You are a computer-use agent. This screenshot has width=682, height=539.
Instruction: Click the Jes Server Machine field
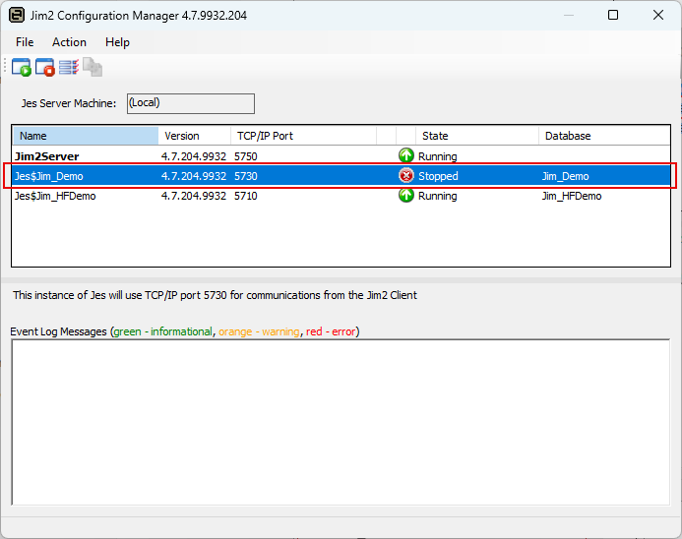191,103
